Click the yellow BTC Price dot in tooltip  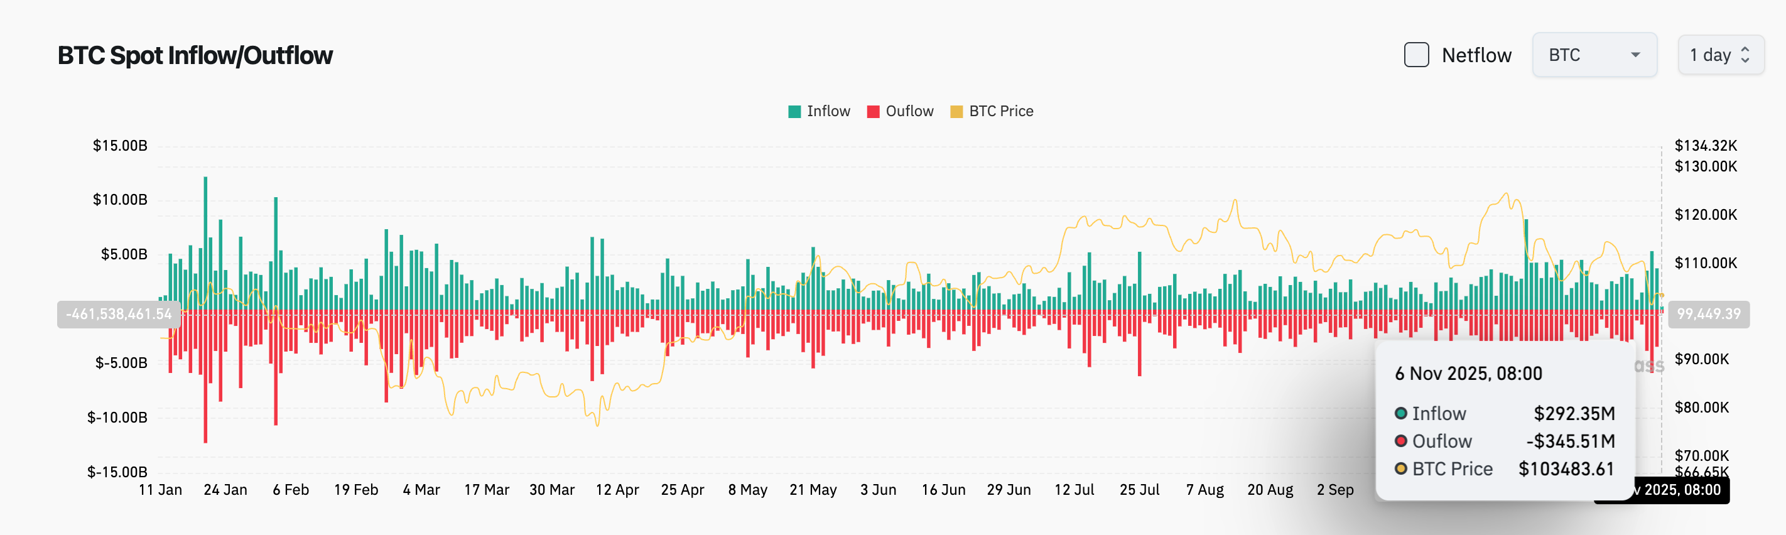1400,469
